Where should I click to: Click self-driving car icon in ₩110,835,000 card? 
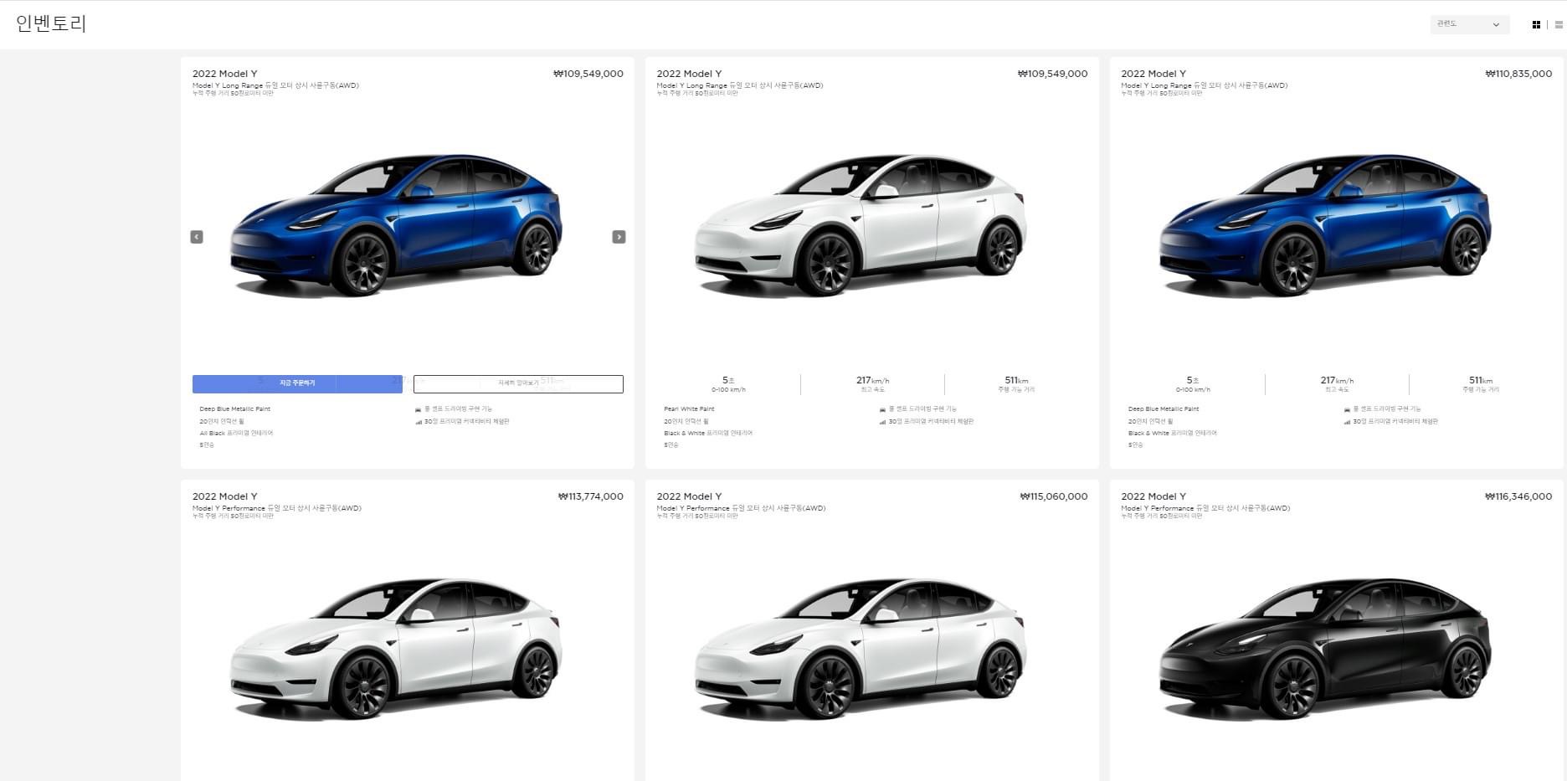[x=1347, y=409]
